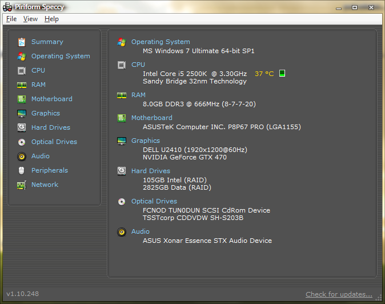Image resolution: width=385 pixels, height=304 pixels.
Task: Click Optical Drives heading in summary pane
Action: (x=154, y=201)
